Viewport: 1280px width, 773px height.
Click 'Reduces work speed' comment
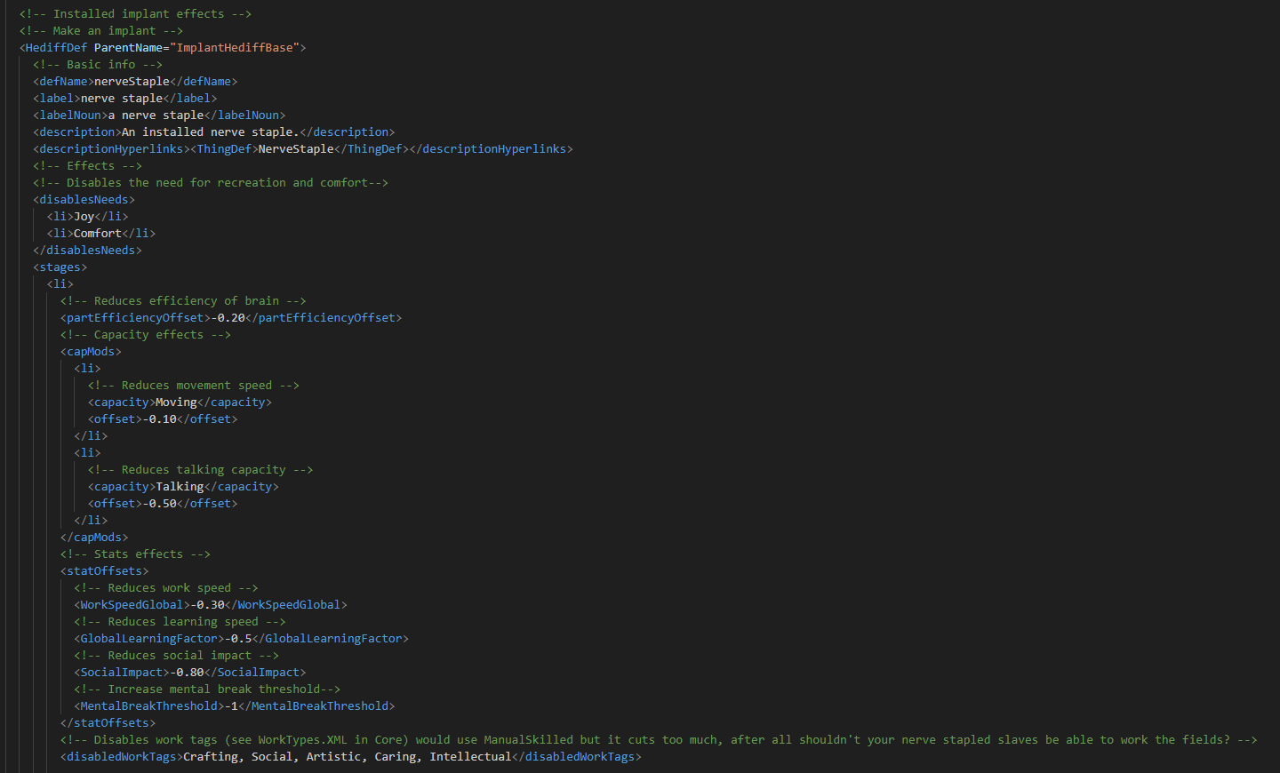click(x=166, y=588)
